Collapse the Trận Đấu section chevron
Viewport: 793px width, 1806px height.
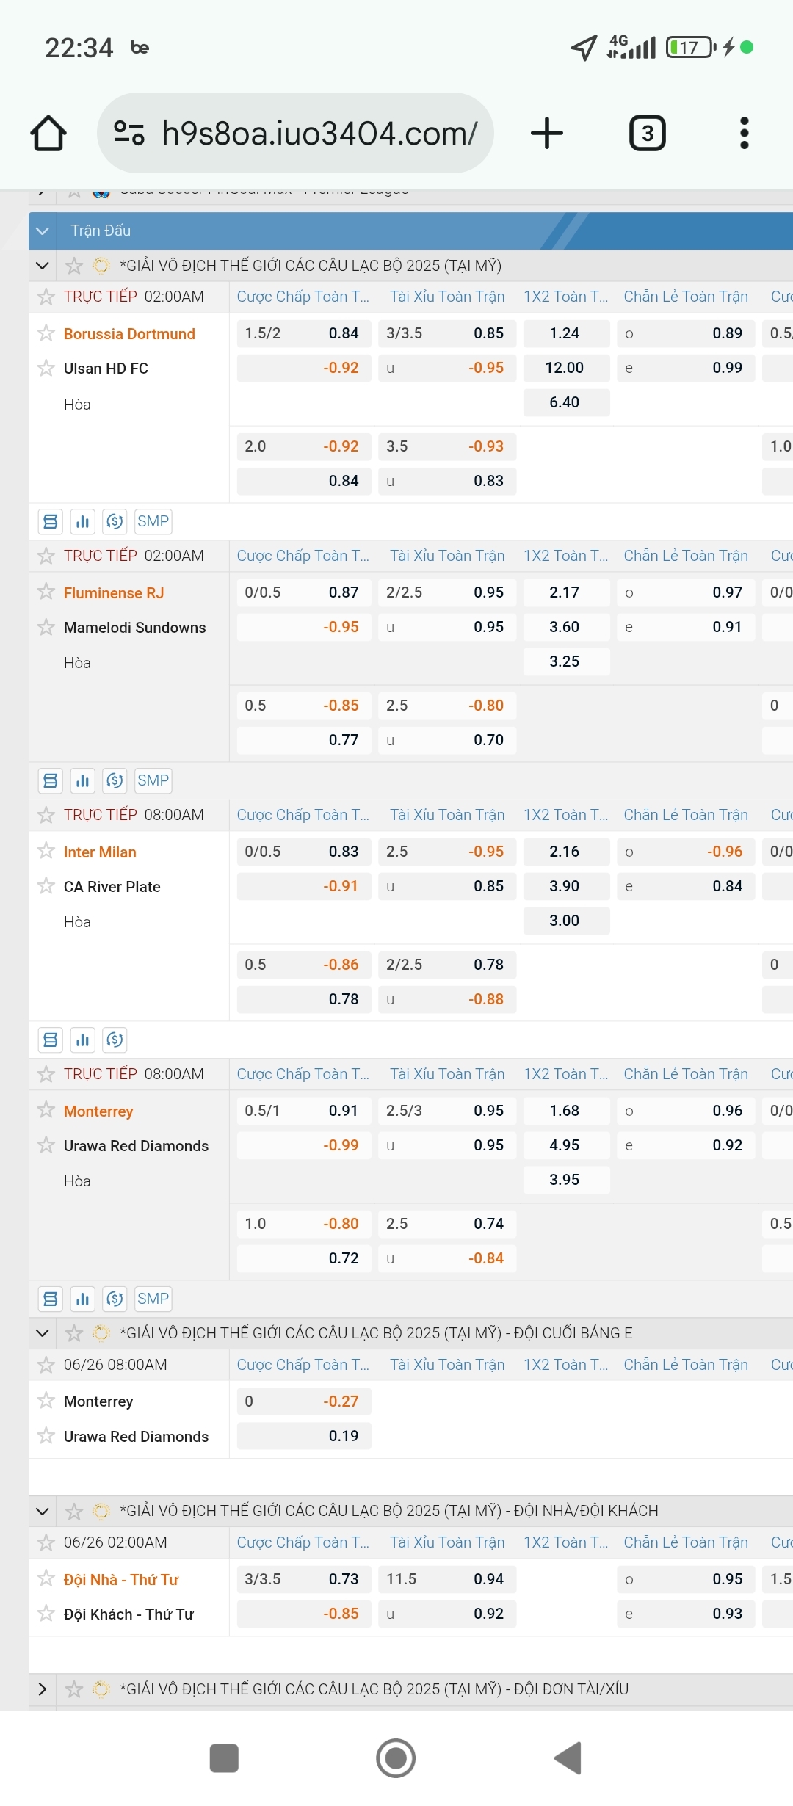click(43, 231)
